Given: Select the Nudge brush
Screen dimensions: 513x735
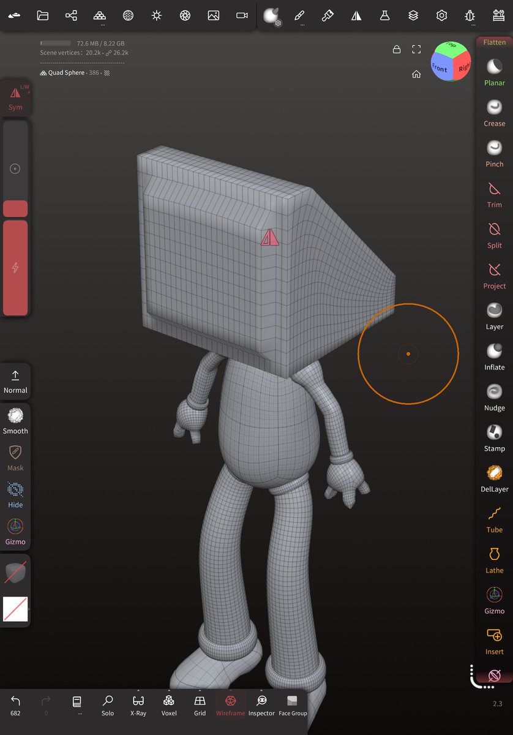Looking at the screenshot, I should pyautogui.click(x=495, y=398).
